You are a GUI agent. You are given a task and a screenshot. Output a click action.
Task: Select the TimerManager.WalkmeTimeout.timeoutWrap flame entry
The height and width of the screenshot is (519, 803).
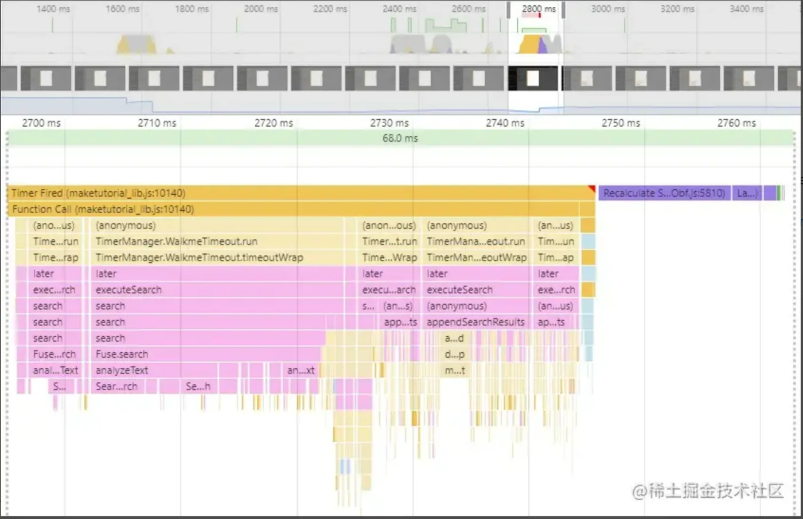pos(217,258)
